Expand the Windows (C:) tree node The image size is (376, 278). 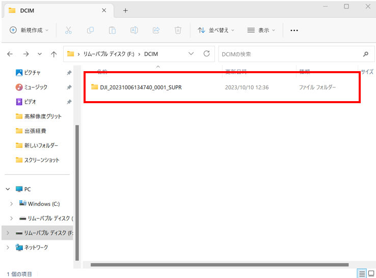point(12,204)
